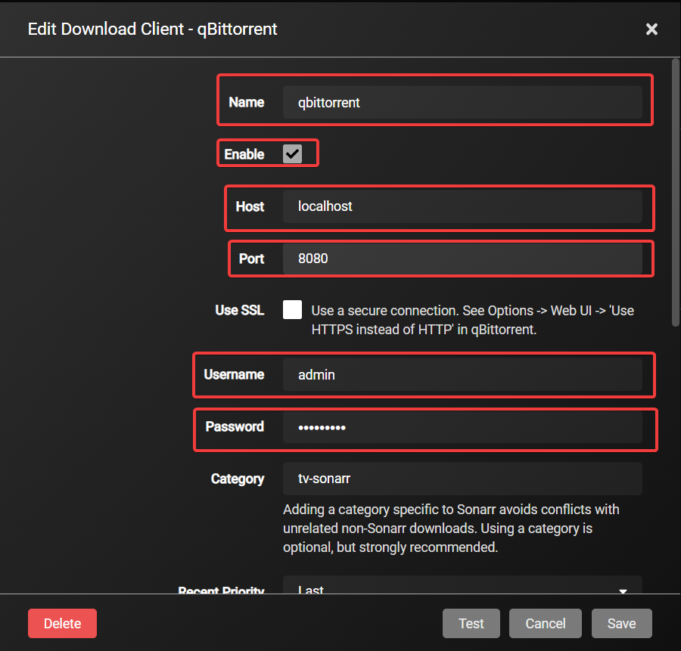Click the 'Password' field label
The width and height of the screenshot is (681, 651).
[235, 426]
